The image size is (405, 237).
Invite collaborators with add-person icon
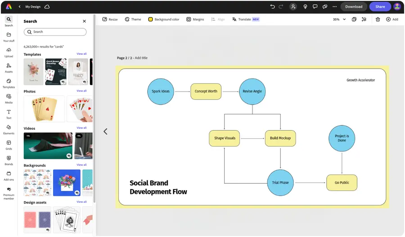tap(293, 7)
